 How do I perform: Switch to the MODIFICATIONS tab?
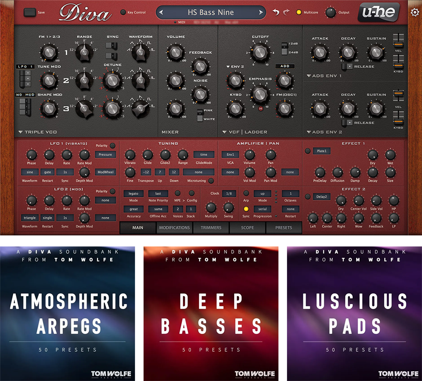click(174, 228)
